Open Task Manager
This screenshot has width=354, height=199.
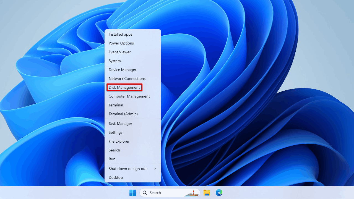pos(120,124)
